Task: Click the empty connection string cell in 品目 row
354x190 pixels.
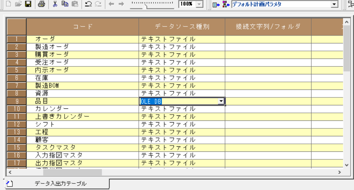Action: point(268,101)
